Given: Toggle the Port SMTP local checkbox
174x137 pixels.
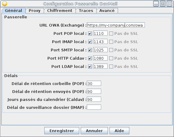Looking at the screenshot, I should (x=90, y=50).
